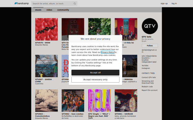
Task: Click the QTV063 – Cumulonimbus title
Action: 42,115
